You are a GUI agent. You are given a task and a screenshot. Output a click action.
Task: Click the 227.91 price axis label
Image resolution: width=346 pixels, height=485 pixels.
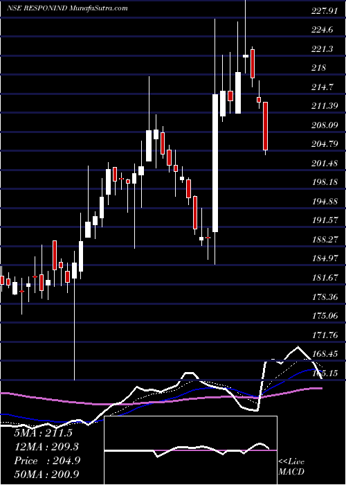[324, 11]
